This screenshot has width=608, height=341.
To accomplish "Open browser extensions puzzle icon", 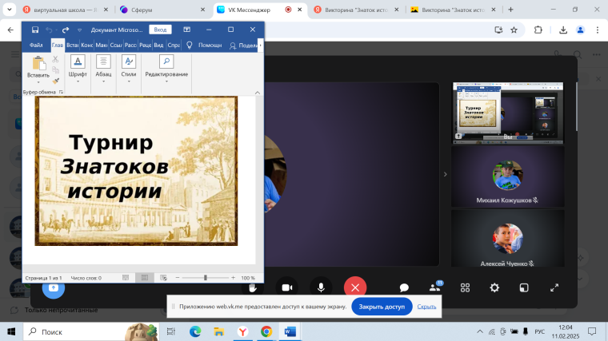I will (538, 30).
